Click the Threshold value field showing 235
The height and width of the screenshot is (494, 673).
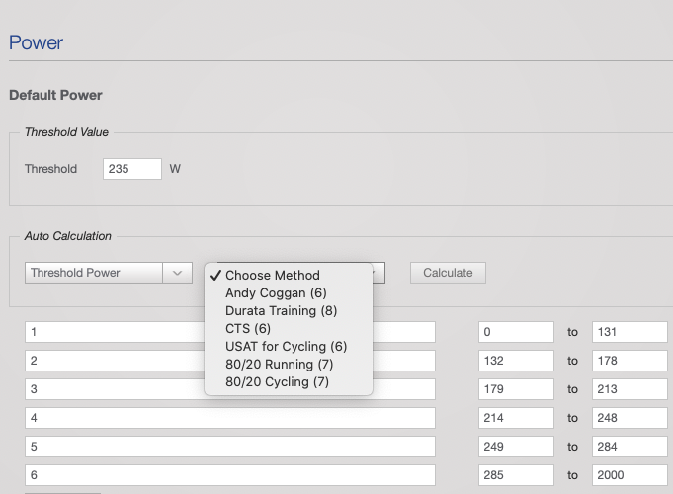(x=131, y=169)
